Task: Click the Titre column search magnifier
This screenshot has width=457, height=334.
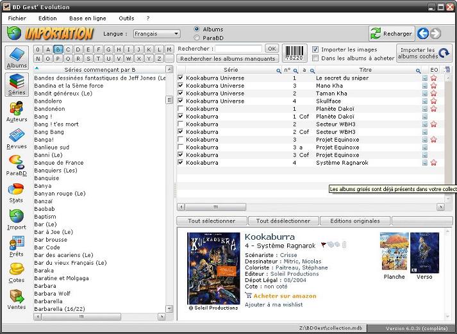Action: coord(418,71)
